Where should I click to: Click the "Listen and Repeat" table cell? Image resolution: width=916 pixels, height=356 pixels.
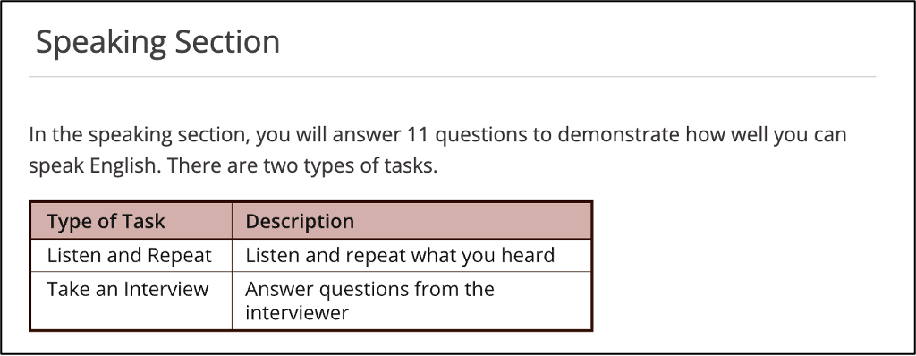point(131,256)
